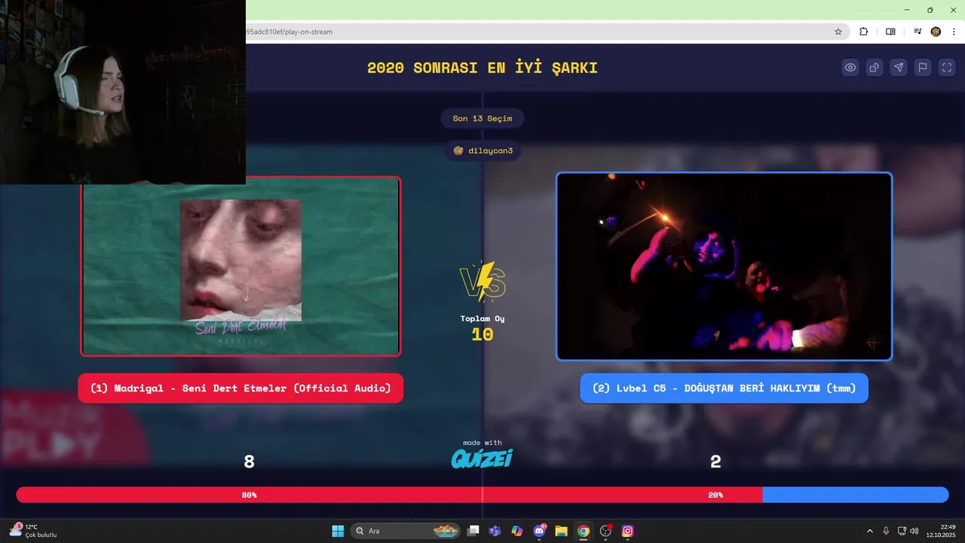
Task: Click the Madrigal album art thumbnail
Action: (240, 266)
